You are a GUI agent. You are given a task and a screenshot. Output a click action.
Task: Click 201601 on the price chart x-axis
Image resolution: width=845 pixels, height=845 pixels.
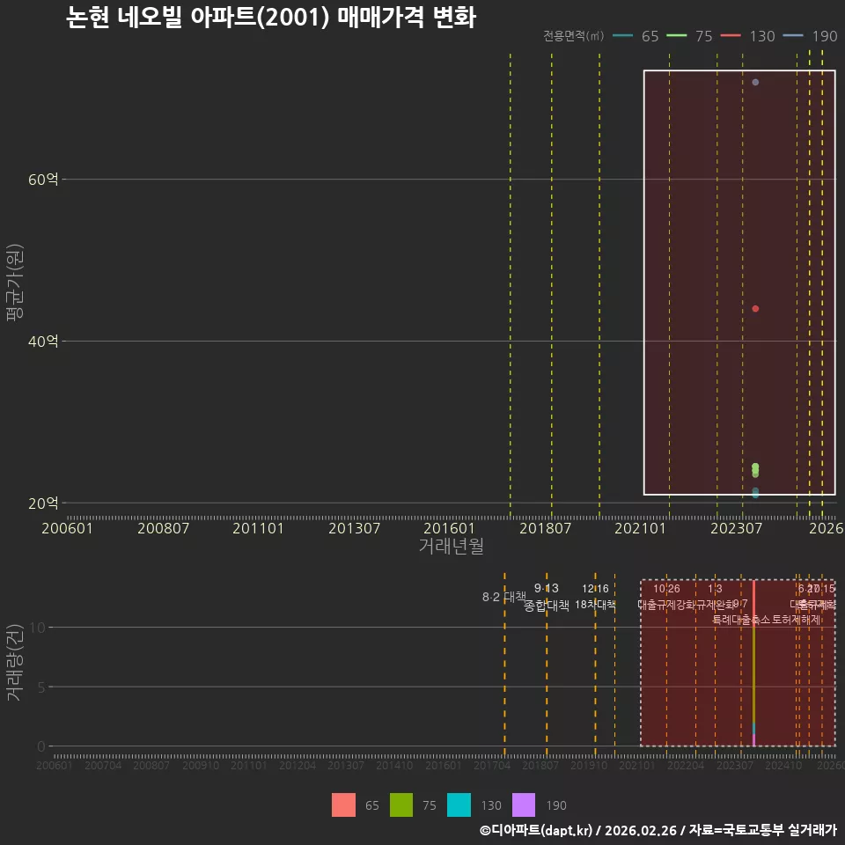[449, 527]
